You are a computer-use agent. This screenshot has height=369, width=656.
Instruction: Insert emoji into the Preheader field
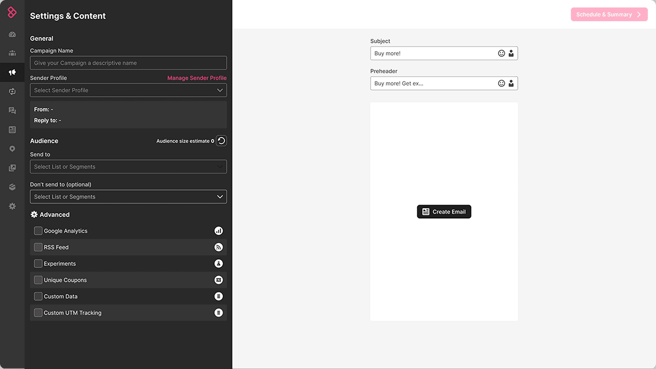(501, 84)
